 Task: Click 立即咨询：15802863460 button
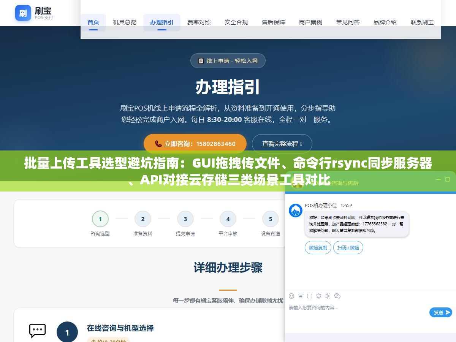click(195, 144)
